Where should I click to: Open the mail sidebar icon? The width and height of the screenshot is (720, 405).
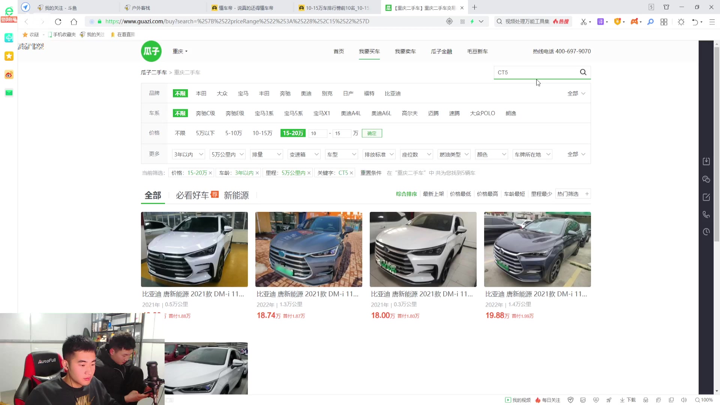click(9, 93)
